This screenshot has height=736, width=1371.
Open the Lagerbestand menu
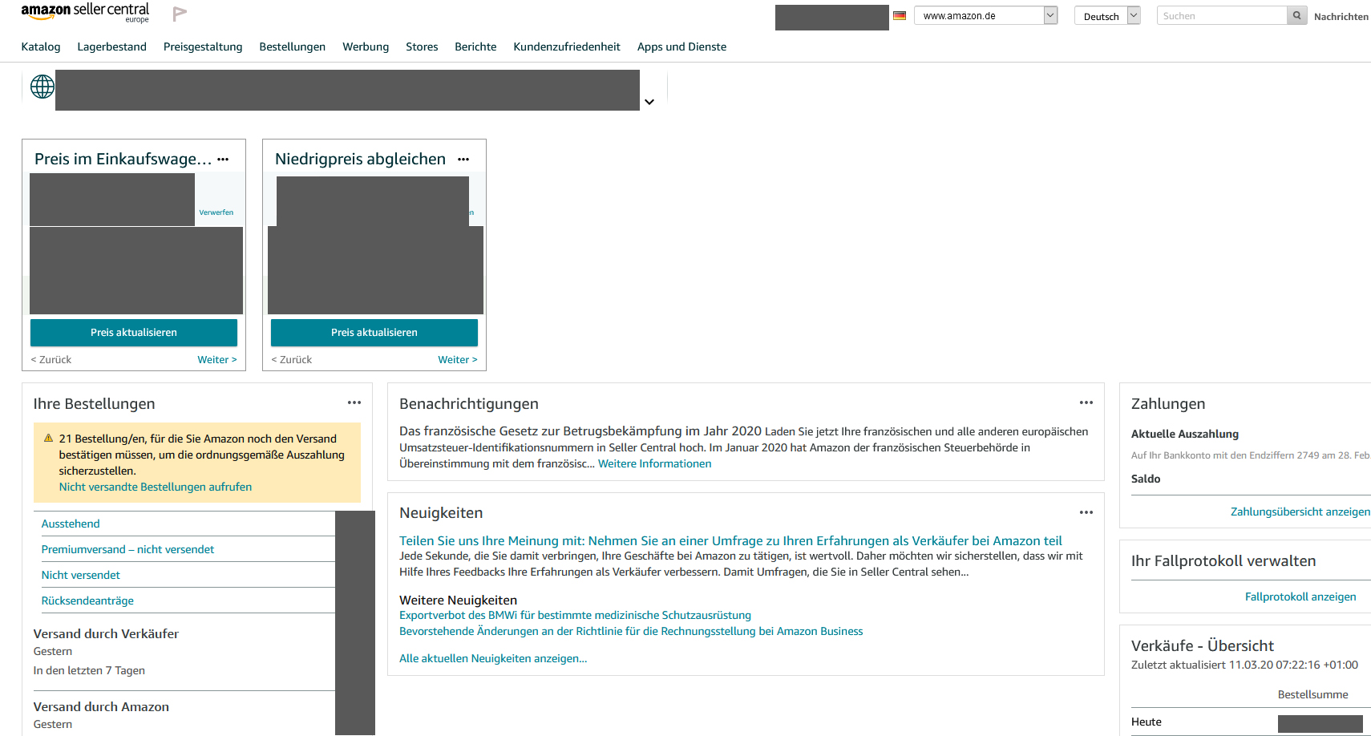(x=111, y=47)
